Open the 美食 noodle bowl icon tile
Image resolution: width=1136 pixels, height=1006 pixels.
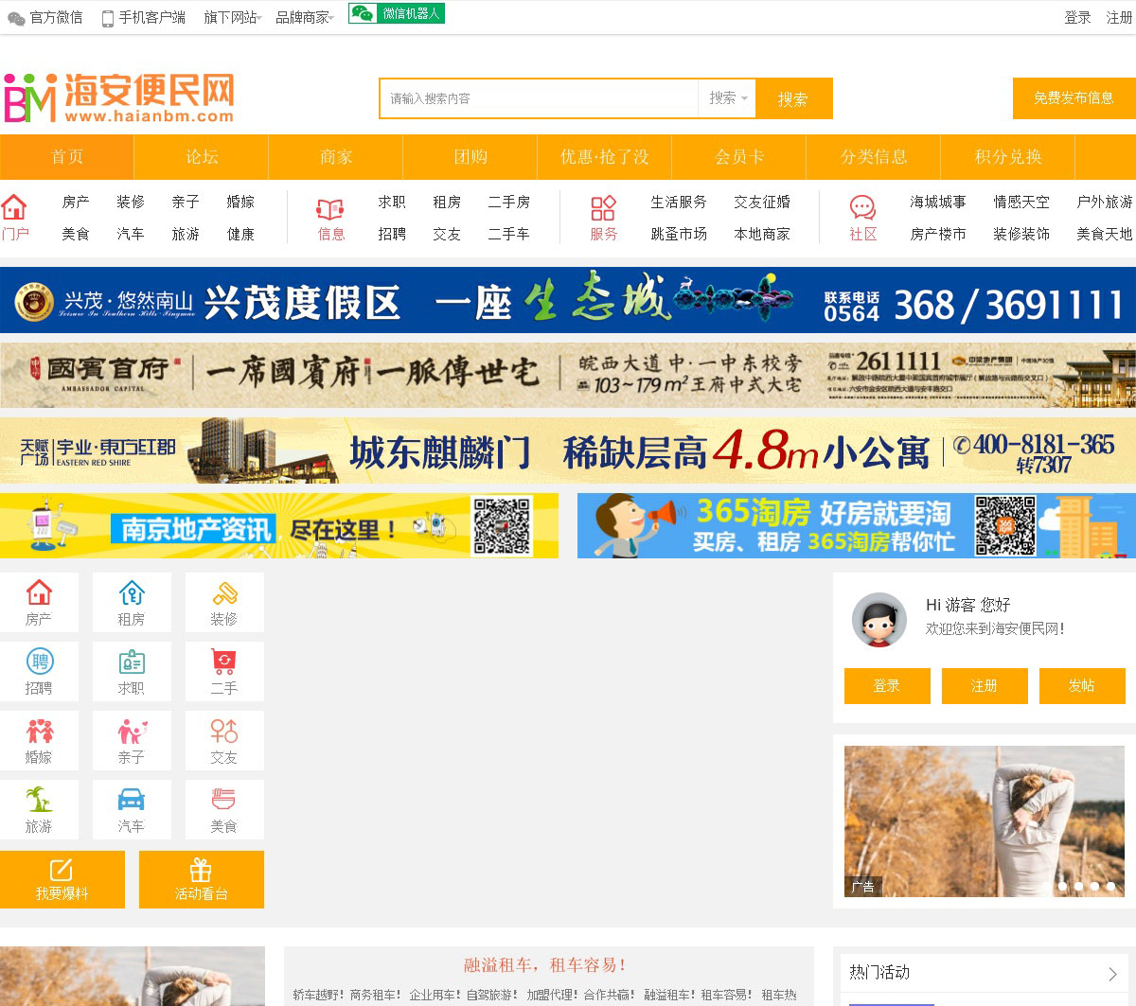(x=224, y=809)
